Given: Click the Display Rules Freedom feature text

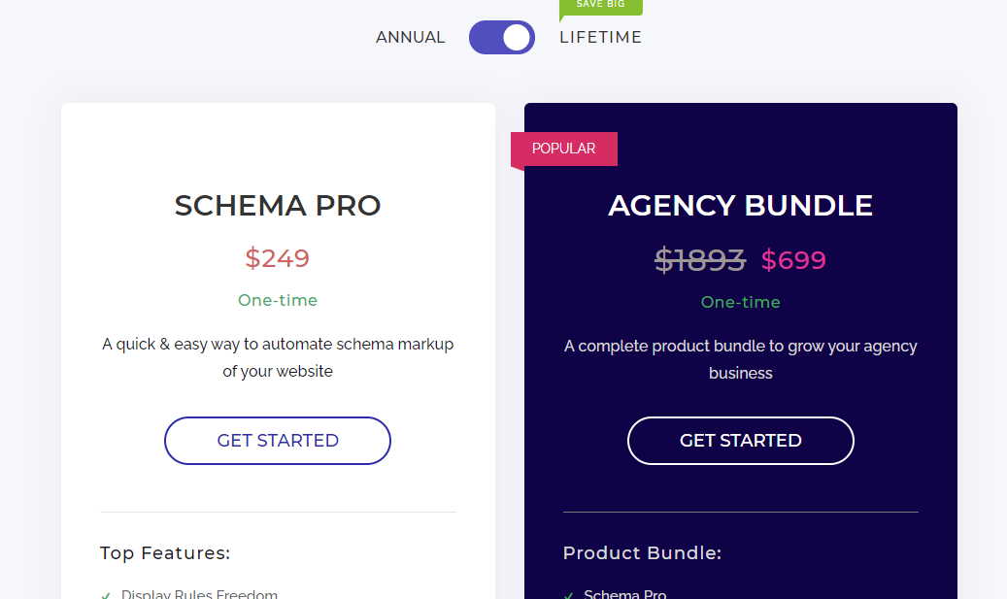Looking at the screenshot, I should coord(199,594).
